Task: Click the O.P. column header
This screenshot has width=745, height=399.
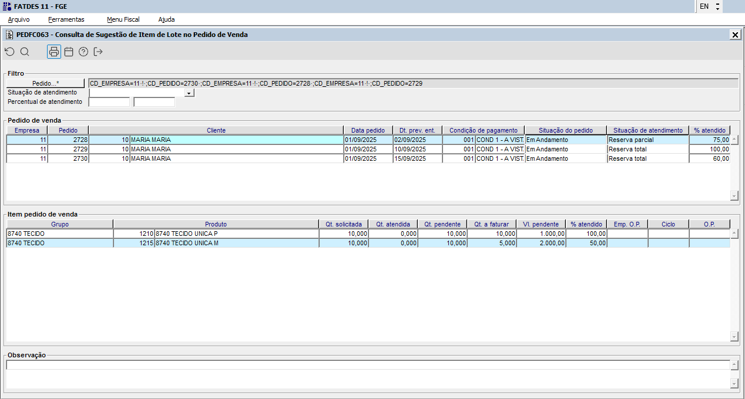Action: (710, 224)
